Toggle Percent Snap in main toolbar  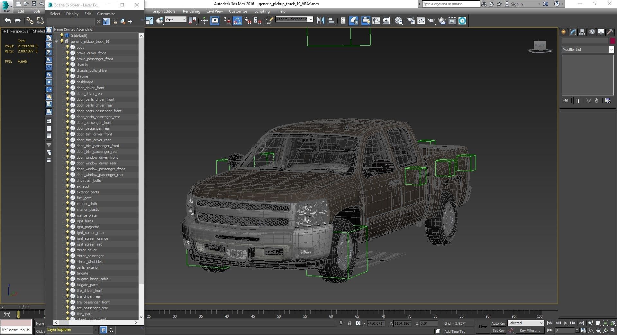(247, 21)
